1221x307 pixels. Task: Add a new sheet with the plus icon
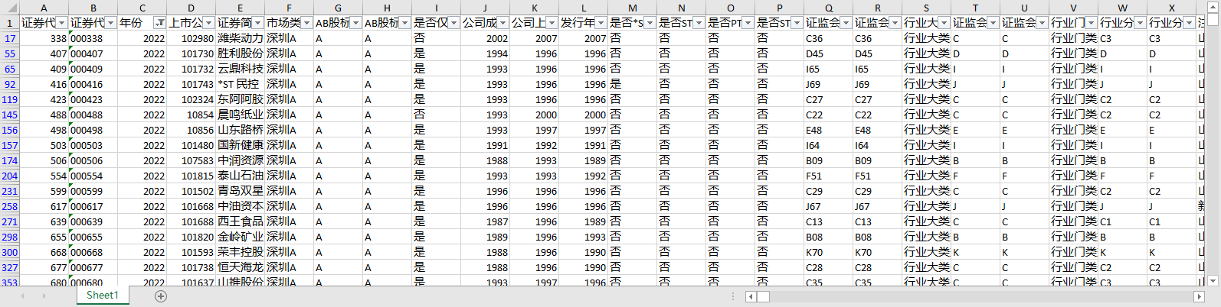[161, 296]
